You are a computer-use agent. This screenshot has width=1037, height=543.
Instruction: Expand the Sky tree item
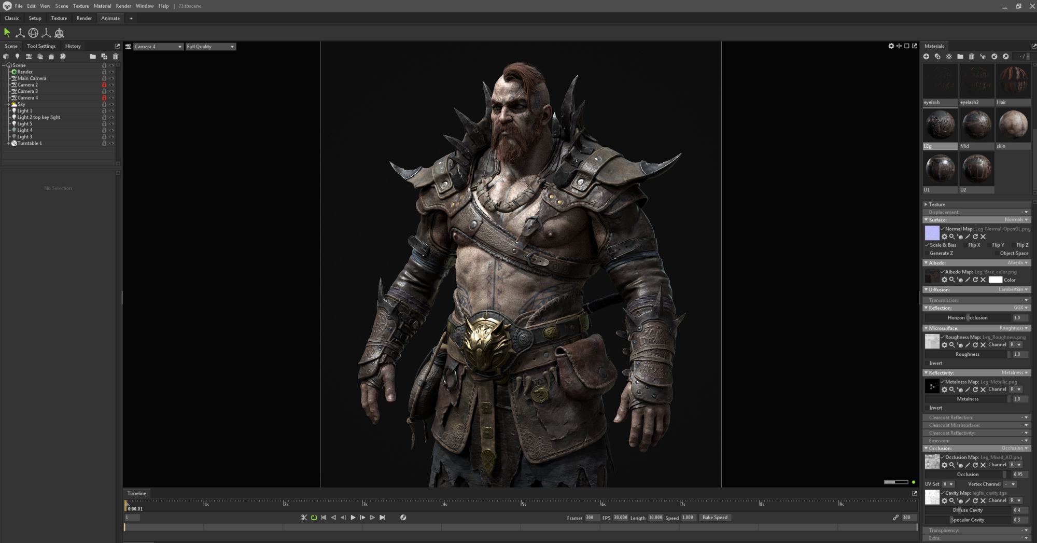tap(8, 104)
